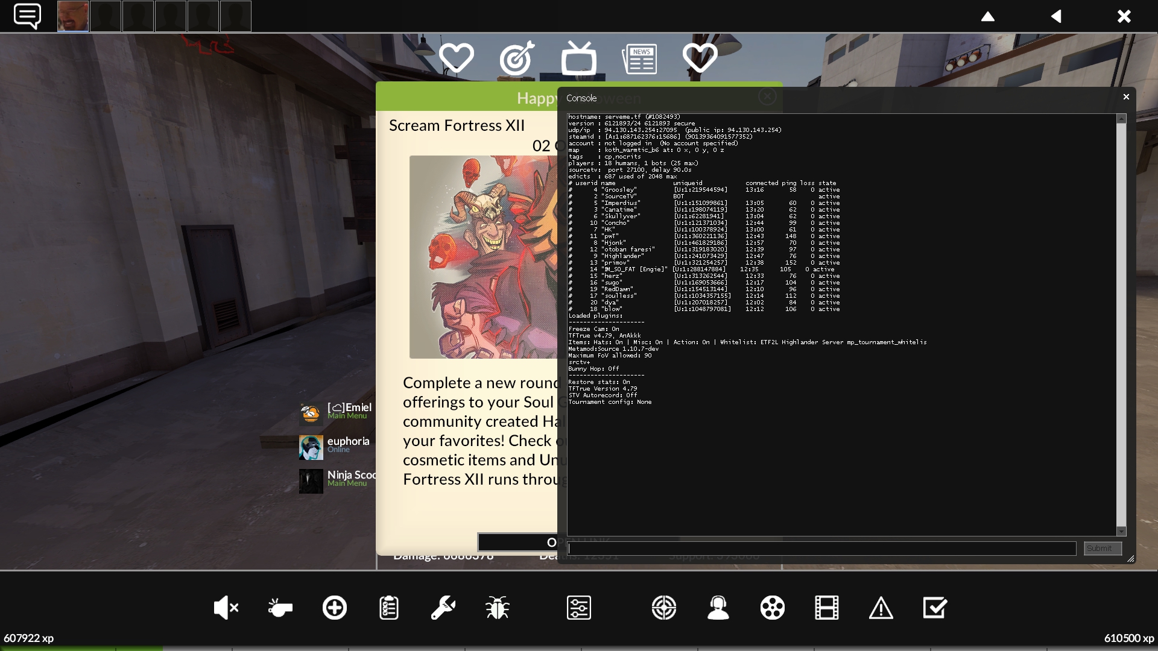
Task: Click the headset person icon
Action: point(718,608)
